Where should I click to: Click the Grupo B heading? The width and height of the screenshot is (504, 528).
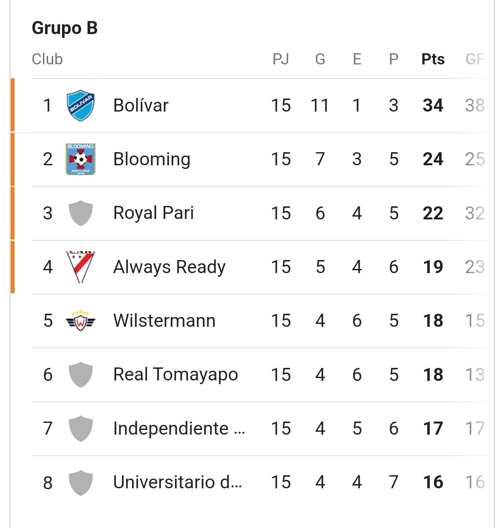click(65, 28)
